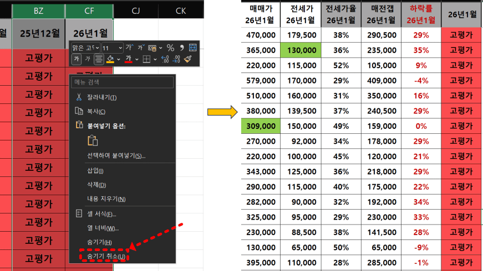Screen dimensions: 483x271
Task: Toggle center alignment in mini toolbar
Action: tap(99, 59)
